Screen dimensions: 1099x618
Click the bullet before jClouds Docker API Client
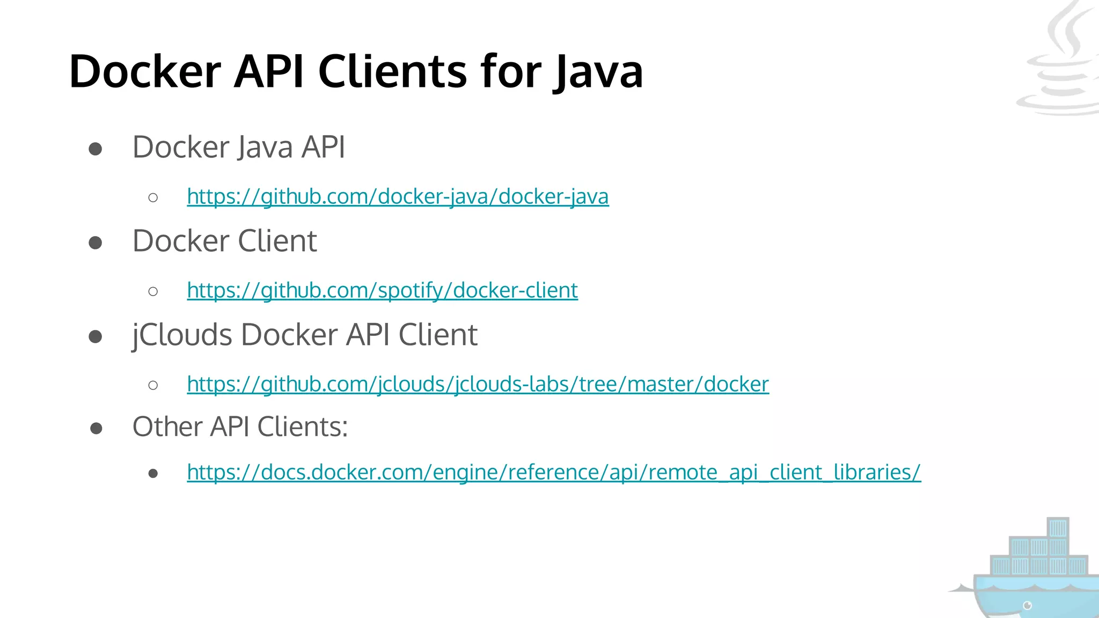point(96,337)
